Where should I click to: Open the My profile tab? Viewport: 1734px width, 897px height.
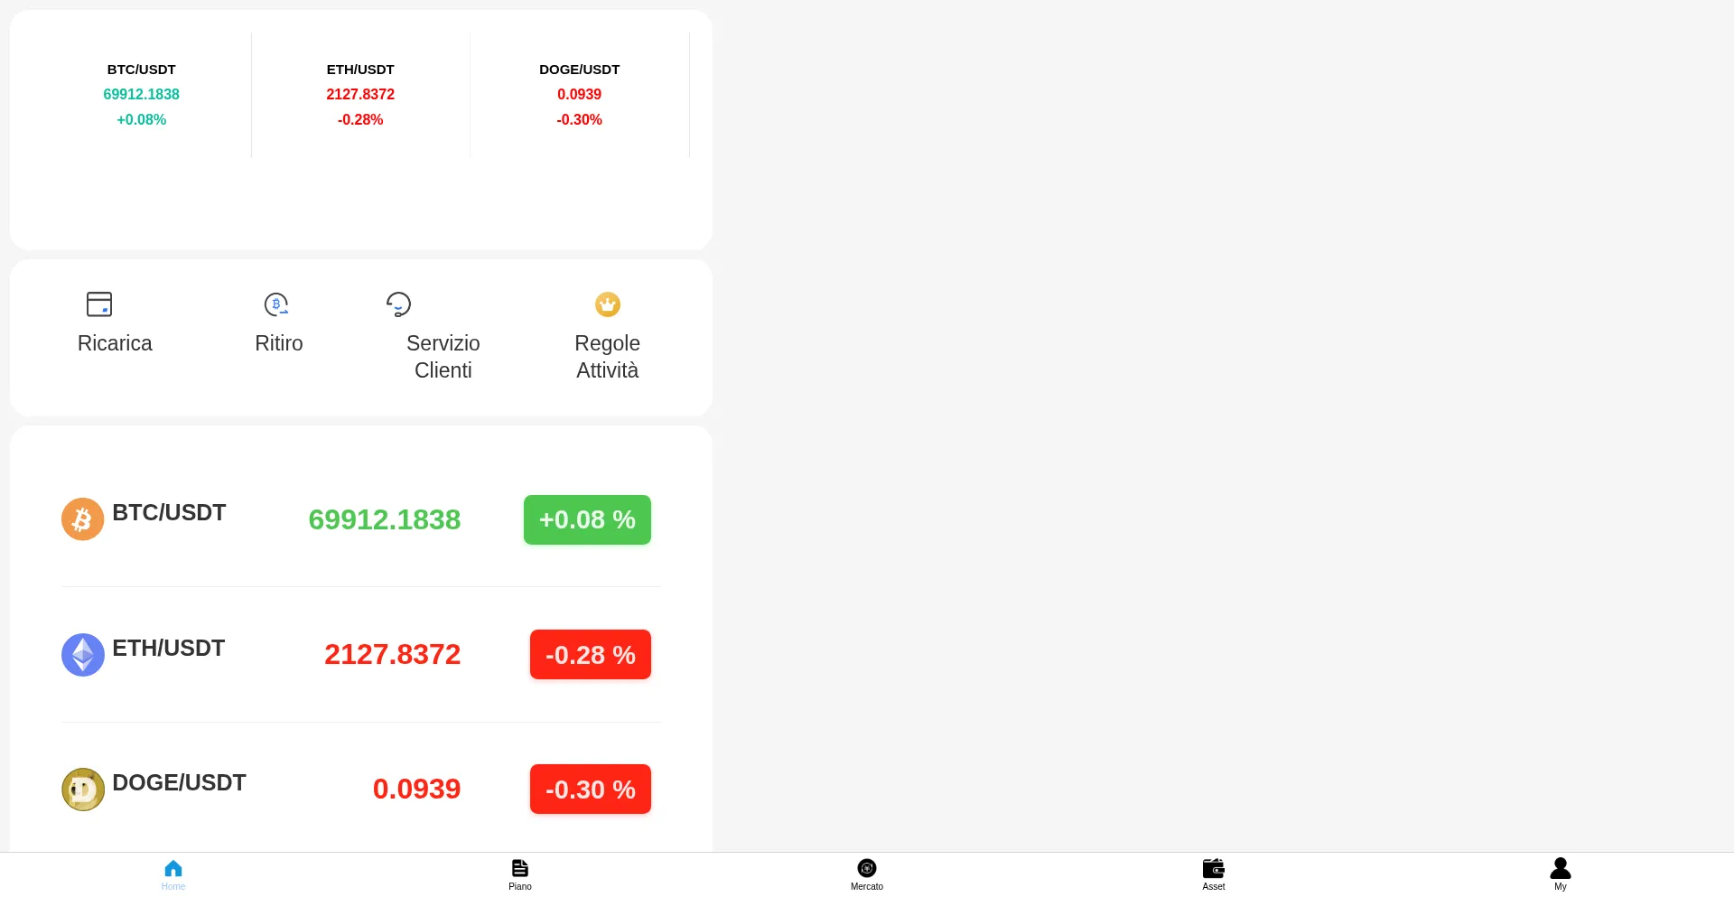pos(1561,874)
